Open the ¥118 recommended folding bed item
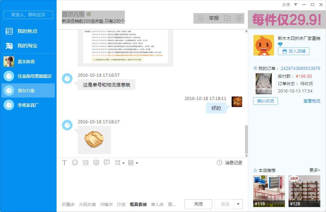The width and height of the screenshot is (326, 212). tap(269, 191)
